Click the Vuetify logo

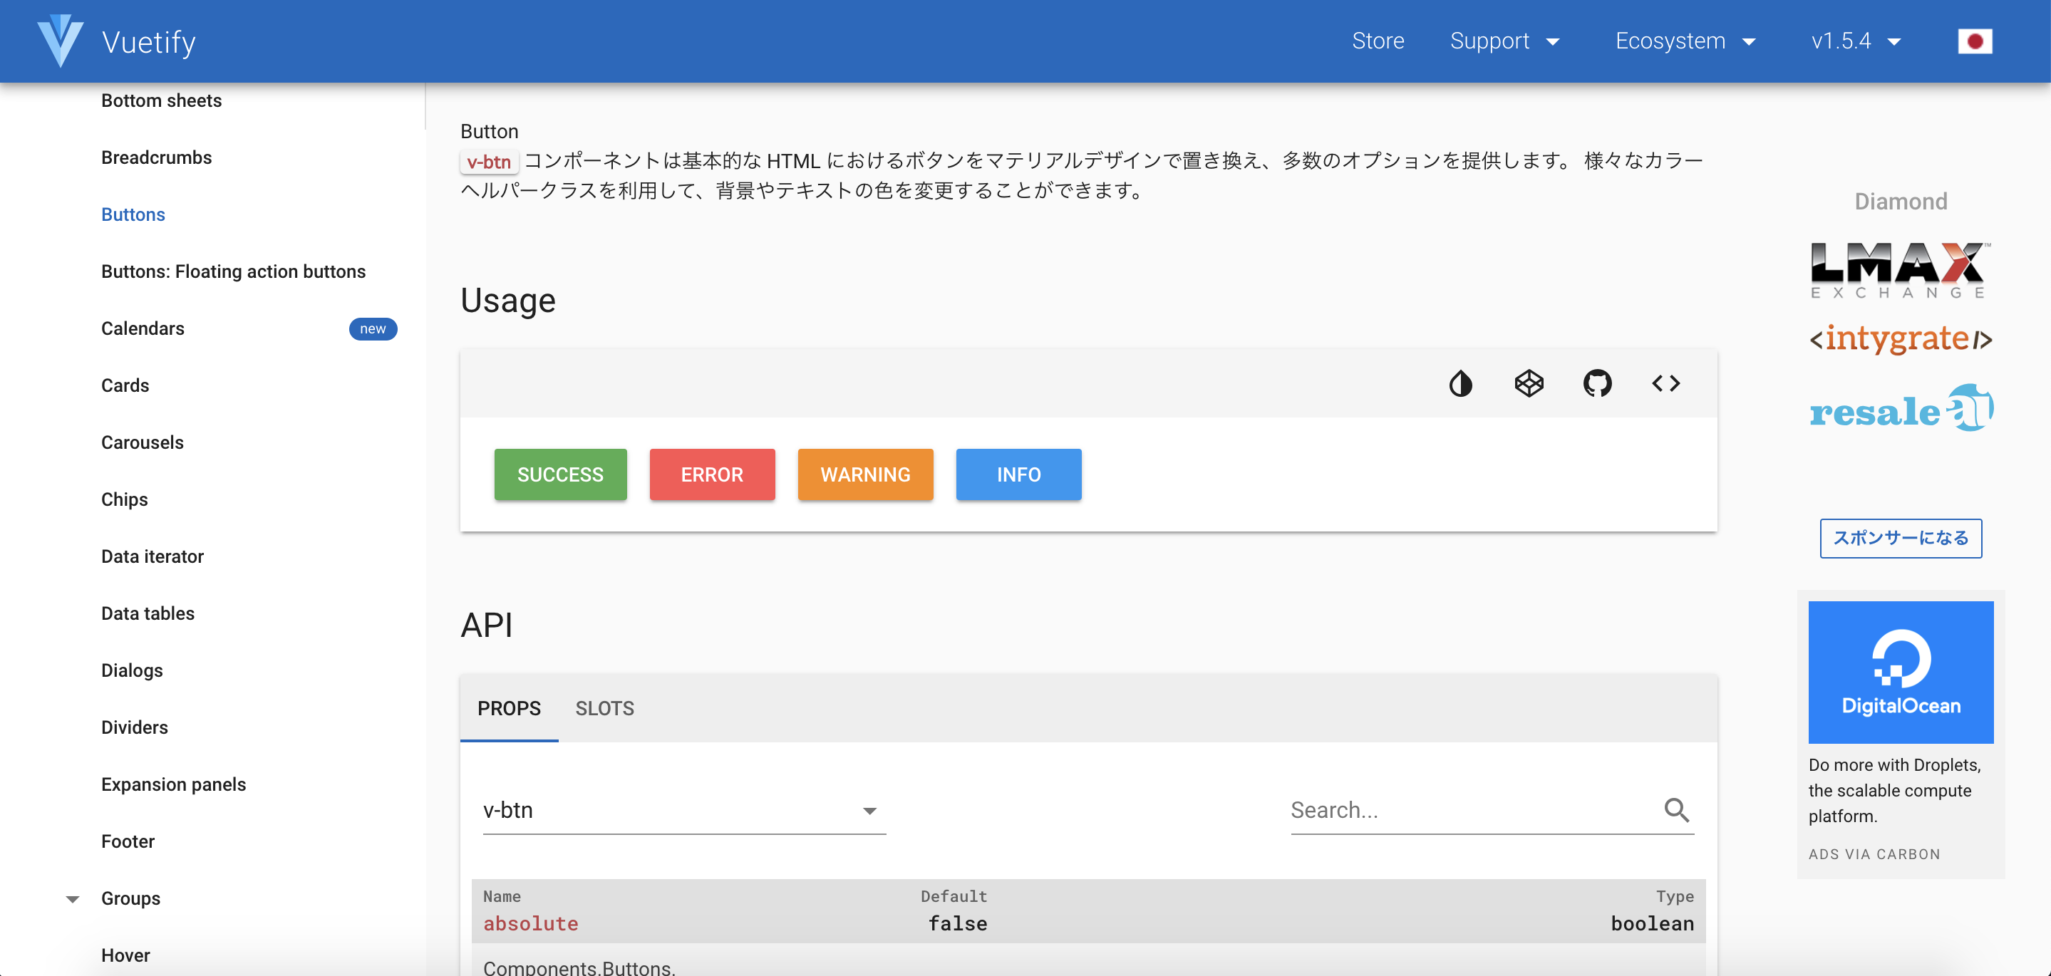point(61,40)
